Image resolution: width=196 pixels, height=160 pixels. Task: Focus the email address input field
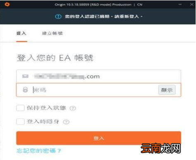coord(98,76)
